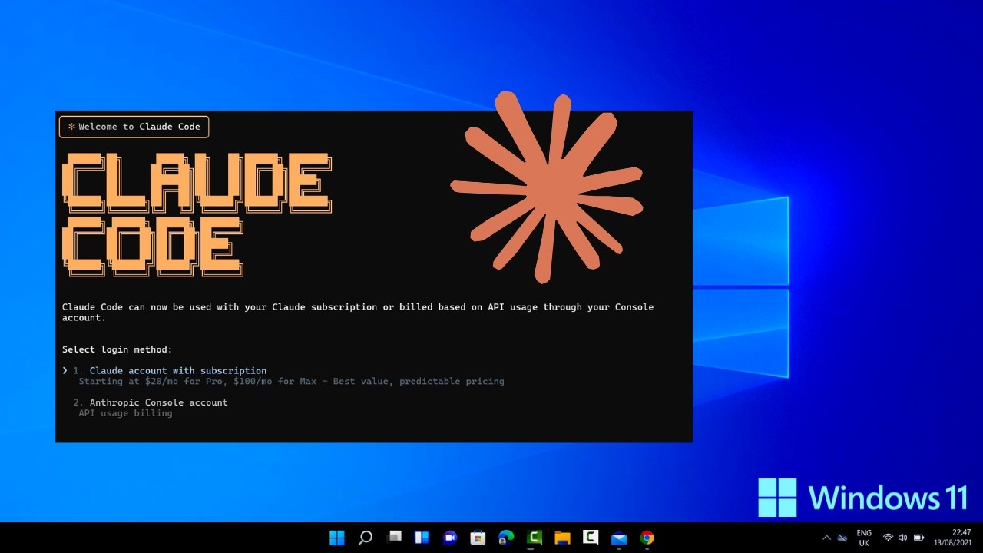
Task: Open Microsoft Store from taskbar
Action: tap(478, 538)
